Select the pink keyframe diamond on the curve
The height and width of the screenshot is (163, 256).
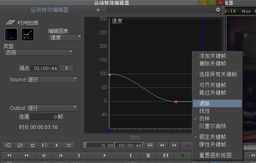[x=176, y=102]
